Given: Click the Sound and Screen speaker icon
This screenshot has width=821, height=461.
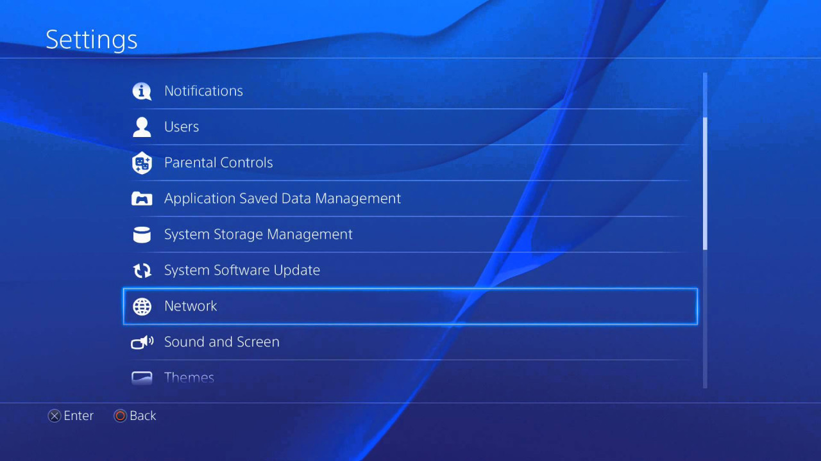Looking at the screenshot, I should tap(142, 342).
